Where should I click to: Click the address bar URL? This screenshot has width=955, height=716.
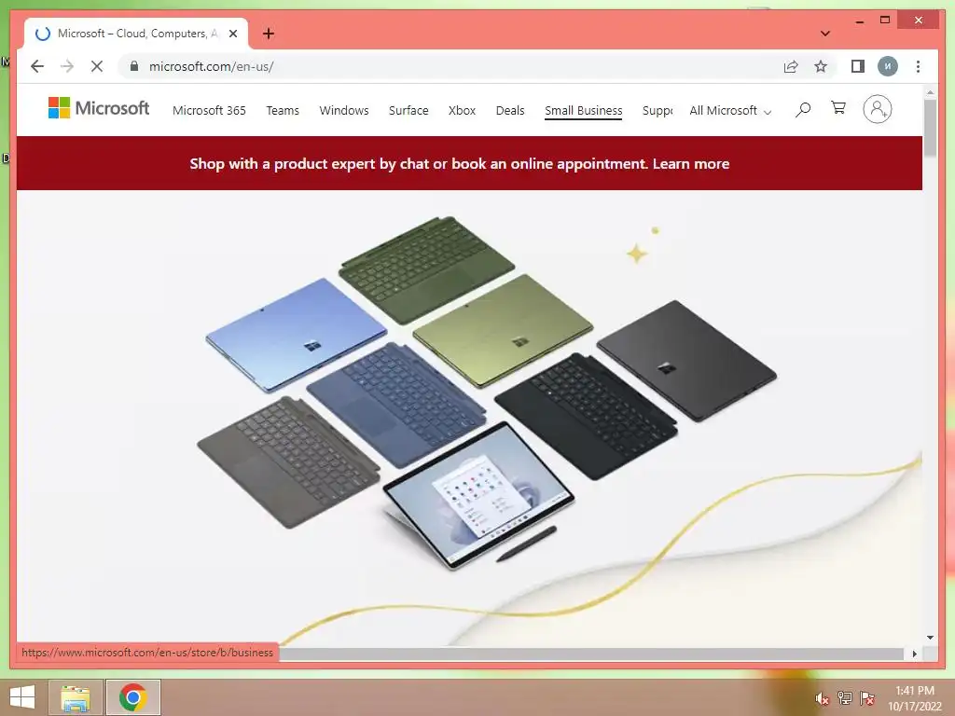coord(212,66)
